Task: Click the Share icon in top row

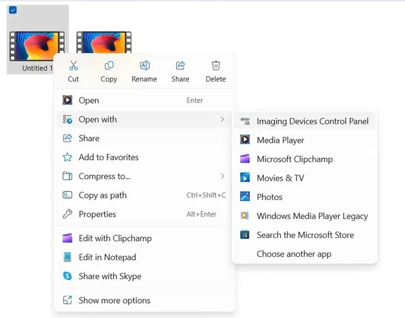Action: pyautogui.click(x=181, y=65)
